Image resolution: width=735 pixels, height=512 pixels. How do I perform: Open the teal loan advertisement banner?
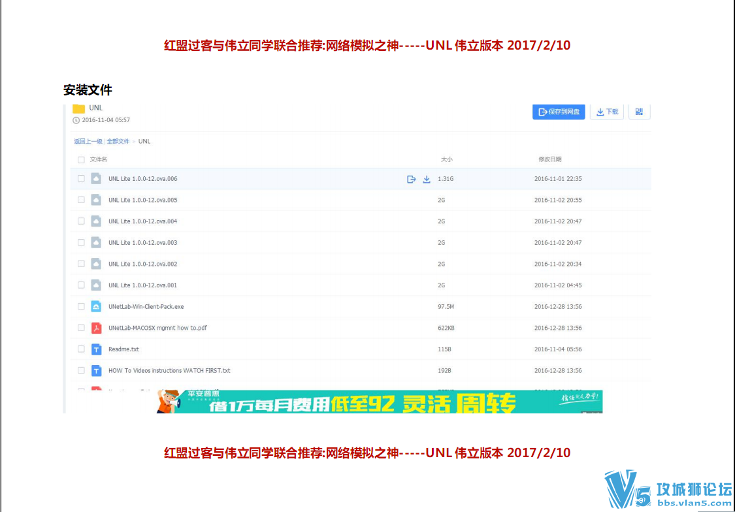pyautogui.click(x=380, y=402)
